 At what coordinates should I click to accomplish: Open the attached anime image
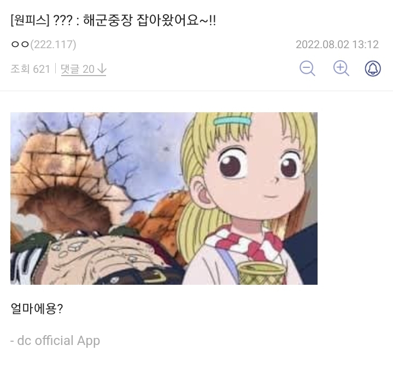click(164, 198)
